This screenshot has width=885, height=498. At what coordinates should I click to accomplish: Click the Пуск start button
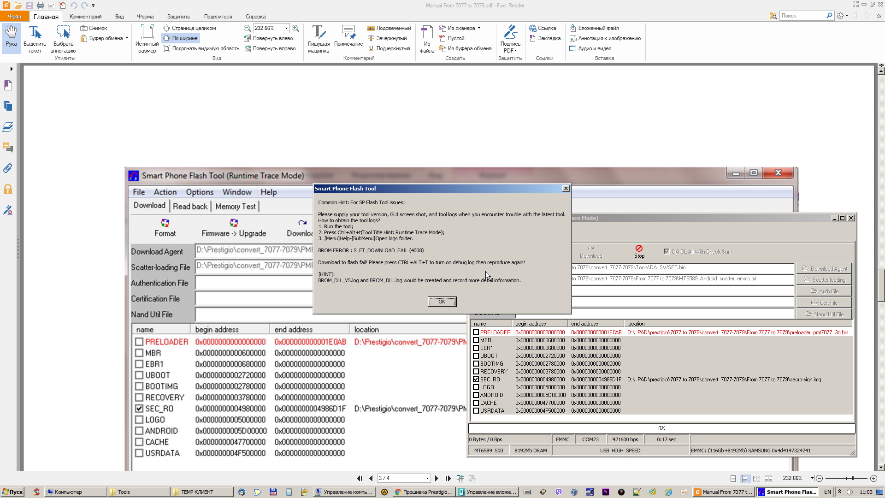[12, 492]
